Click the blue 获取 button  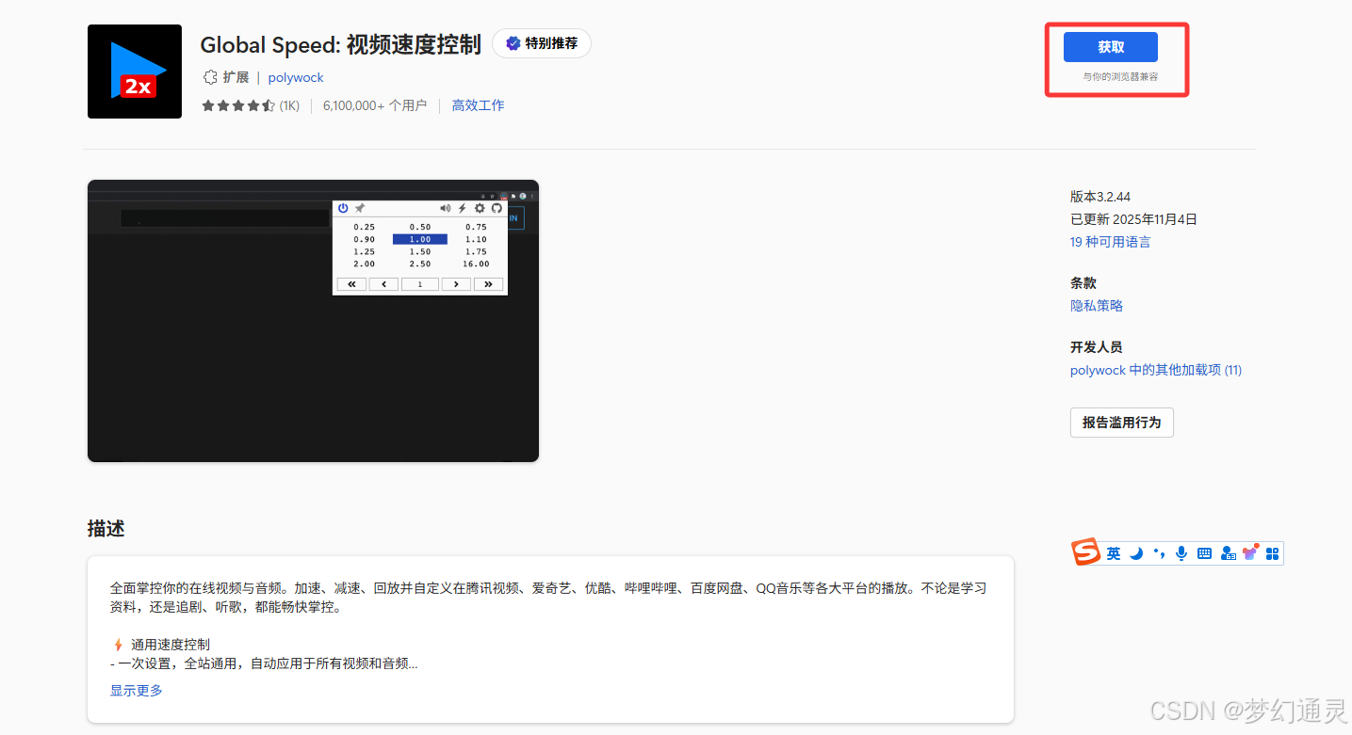(x=1111, y=47)
